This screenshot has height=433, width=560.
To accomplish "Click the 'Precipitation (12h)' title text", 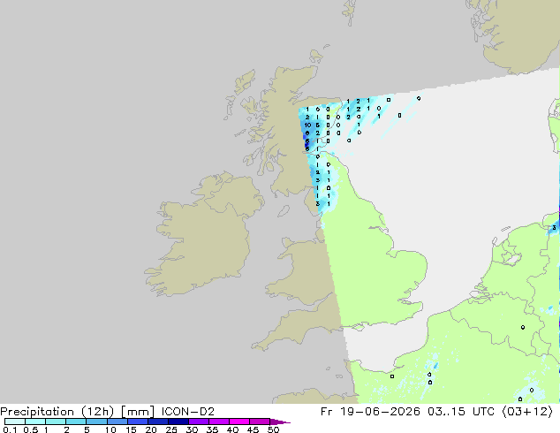I will click(x=57, y=412).
